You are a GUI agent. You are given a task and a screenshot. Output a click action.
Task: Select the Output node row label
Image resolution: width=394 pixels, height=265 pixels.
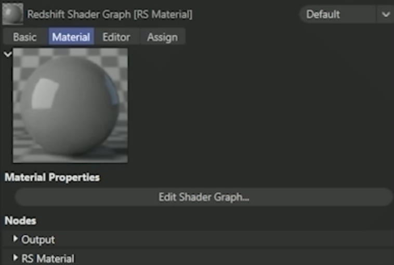coord(38,240)
